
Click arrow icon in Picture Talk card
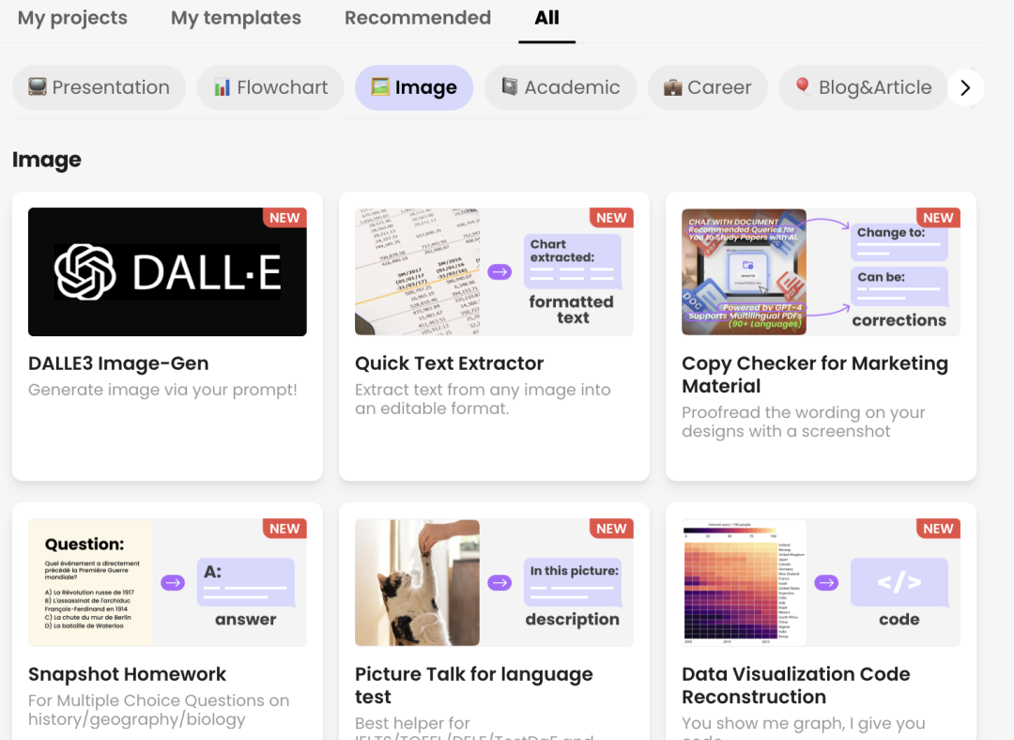click(x=499, y=583)
